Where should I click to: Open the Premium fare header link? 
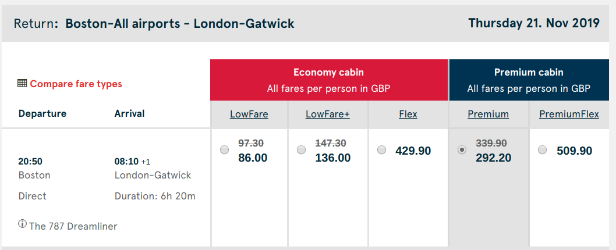(488, 114)
